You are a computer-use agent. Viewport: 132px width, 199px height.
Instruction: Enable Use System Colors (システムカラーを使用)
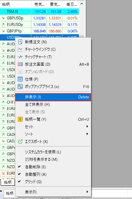point(53,152)
